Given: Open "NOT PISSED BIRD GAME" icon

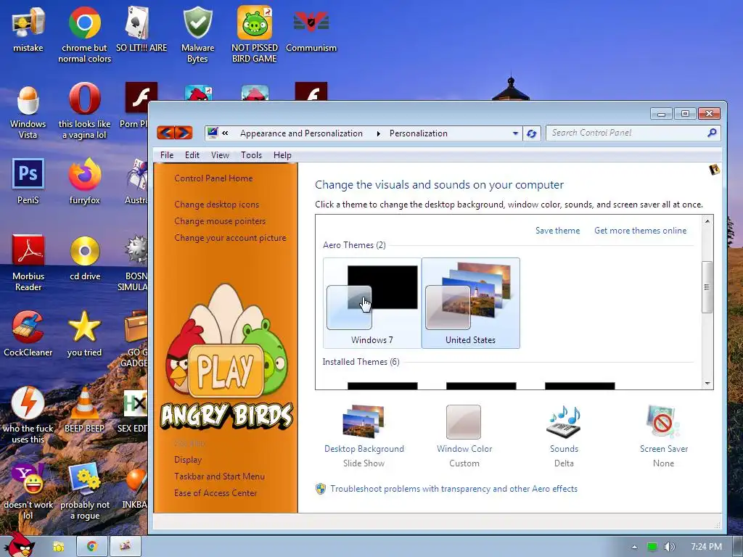Looking at the screenshot, I should (255, 35).
